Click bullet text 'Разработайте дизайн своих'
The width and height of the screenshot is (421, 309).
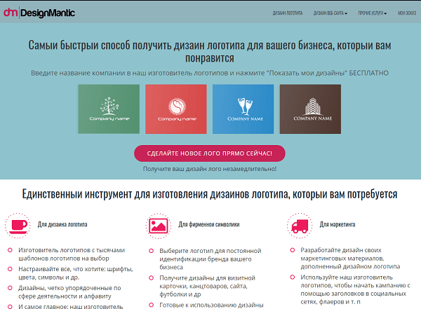[x=341, y=250]
